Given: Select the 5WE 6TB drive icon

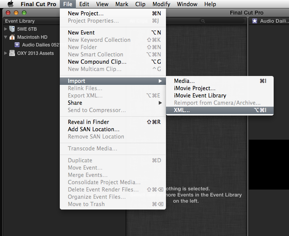Looking at the screenshot, I should click(x=12, y=29).
